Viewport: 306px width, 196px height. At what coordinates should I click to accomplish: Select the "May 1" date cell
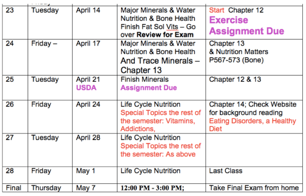tap(86, 171)
